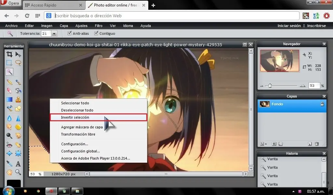Click the Navegador zoom slider handle
Image resolution: width=333 pixels, height=195 pixels.
point(270,85)
